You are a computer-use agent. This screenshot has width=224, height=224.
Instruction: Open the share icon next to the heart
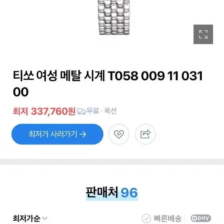[x=145, y=134]
